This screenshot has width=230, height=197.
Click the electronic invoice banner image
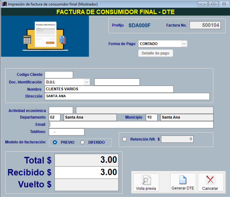[x=45, y=36]
